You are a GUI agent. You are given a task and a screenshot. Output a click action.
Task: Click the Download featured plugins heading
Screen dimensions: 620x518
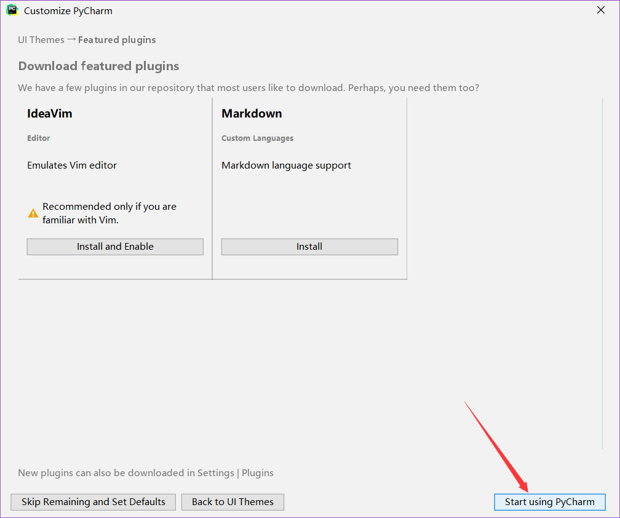[x=99, y=66]
